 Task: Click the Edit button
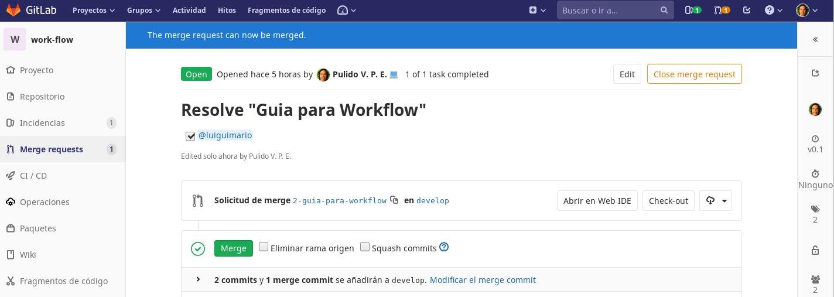[x=627, y=74]
